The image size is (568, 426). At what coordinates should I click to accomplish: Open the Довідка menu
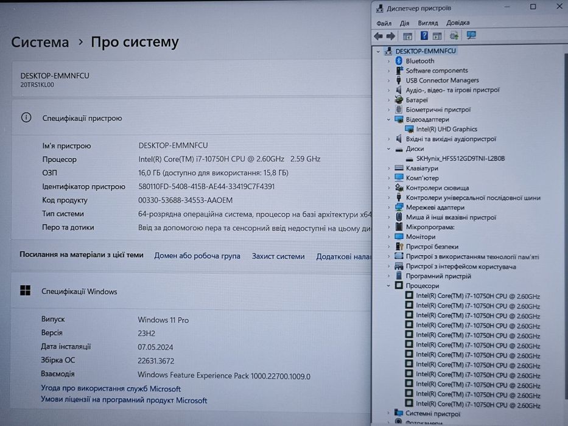(458, 23)
